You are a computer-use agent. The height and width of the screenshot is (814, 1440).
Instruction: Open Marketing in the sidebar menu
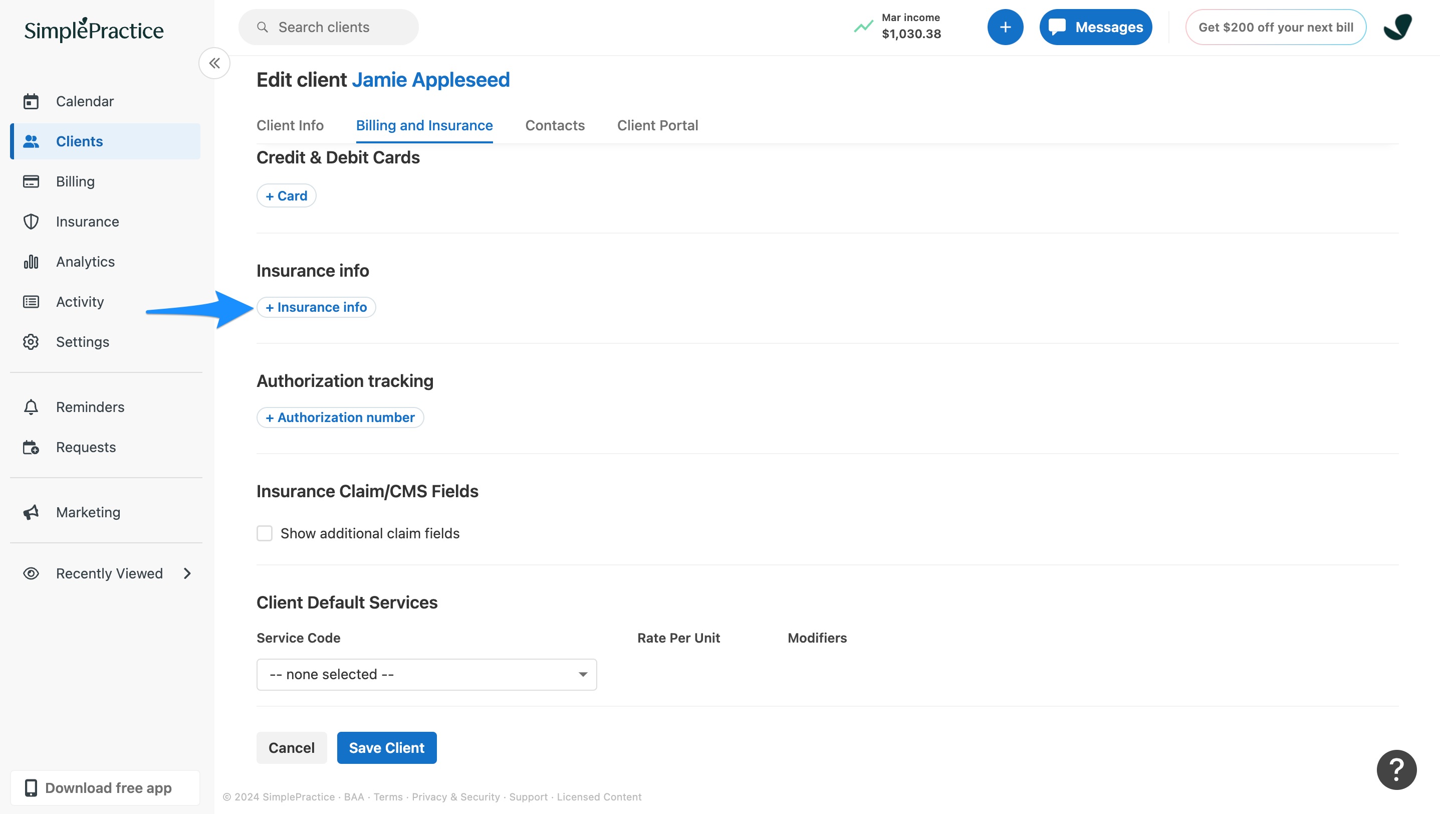(x=105, y=512)
